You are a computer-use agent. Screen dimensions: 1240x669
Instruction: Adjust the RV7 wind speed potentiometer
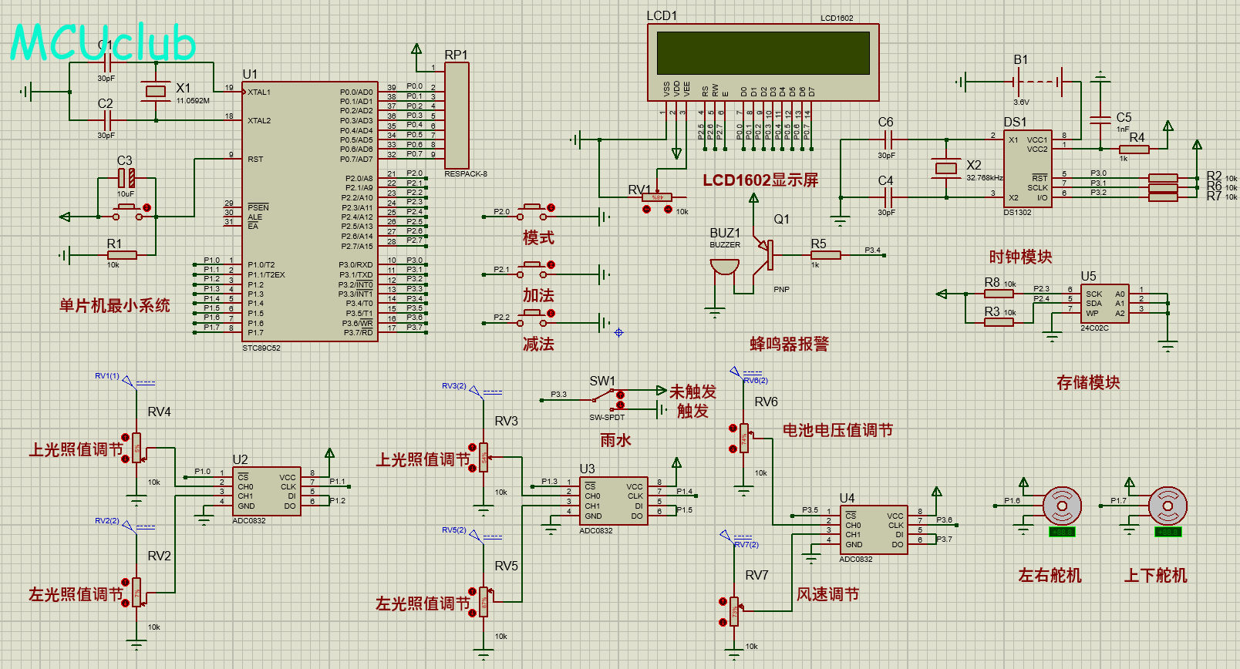(734, 612)
